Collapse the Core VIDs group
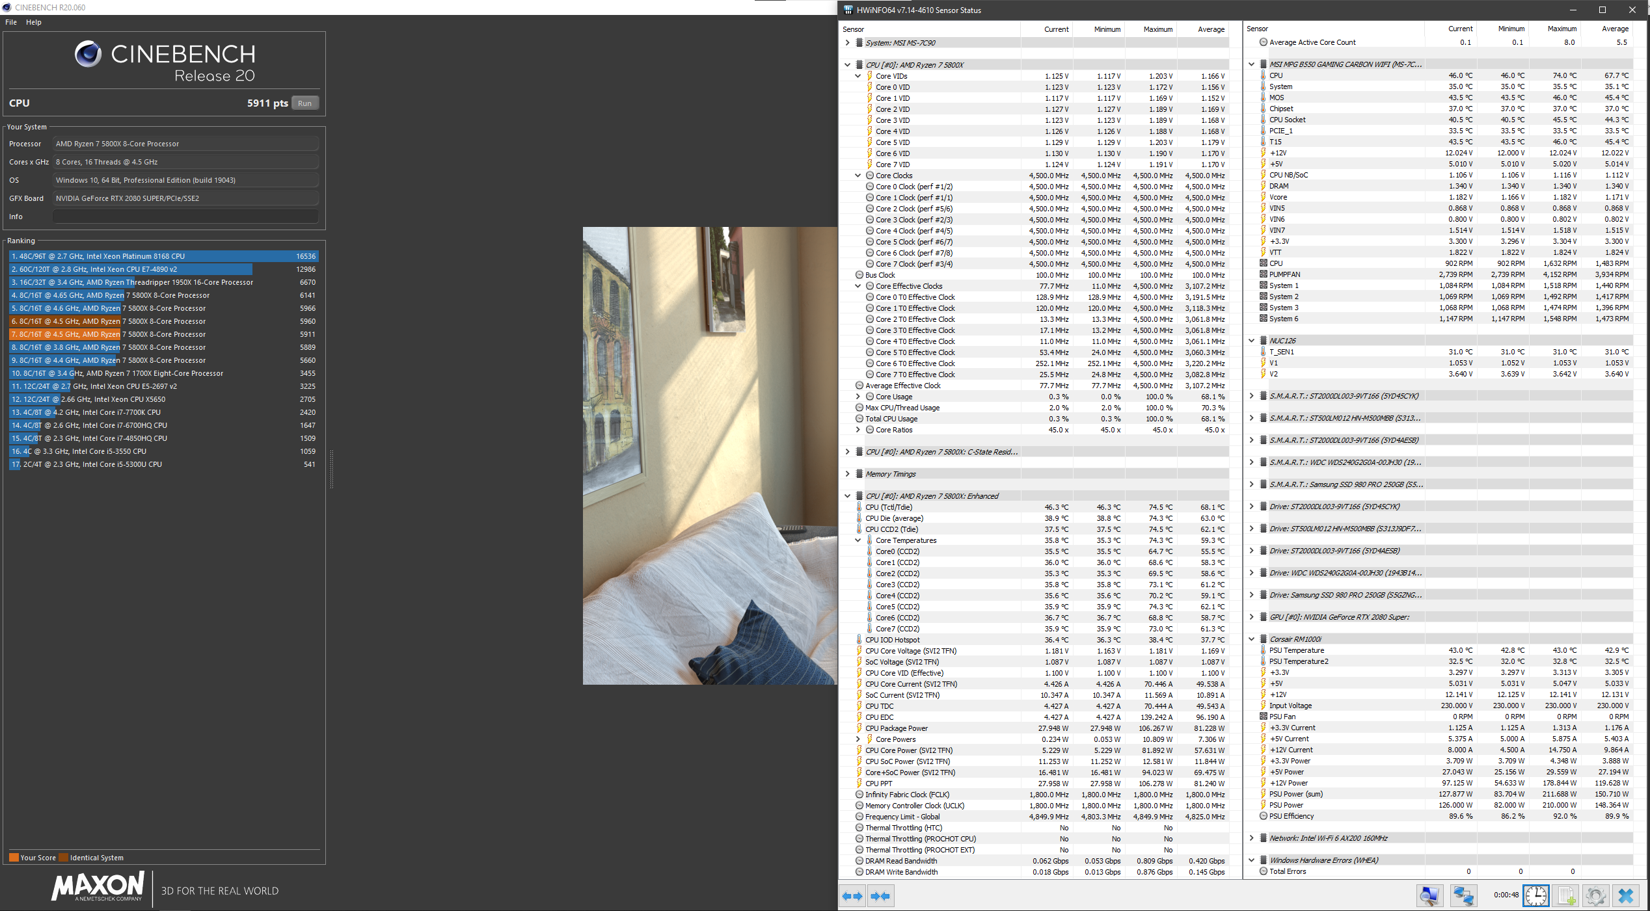The image size is (1650, 911). click(858, 76)
